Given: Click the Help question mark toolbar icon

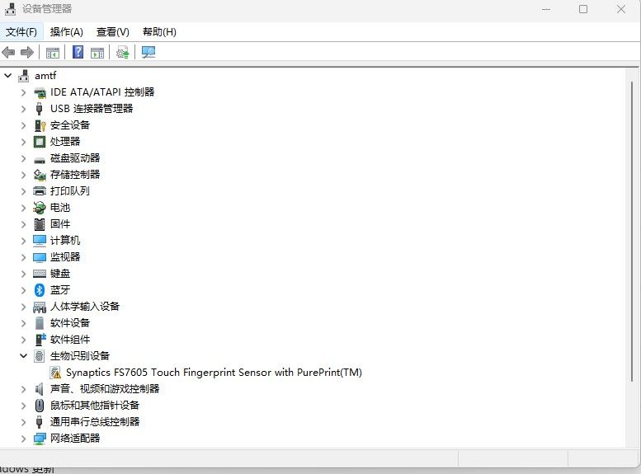Looking at the screenshot, I should (x=78, y=53).
